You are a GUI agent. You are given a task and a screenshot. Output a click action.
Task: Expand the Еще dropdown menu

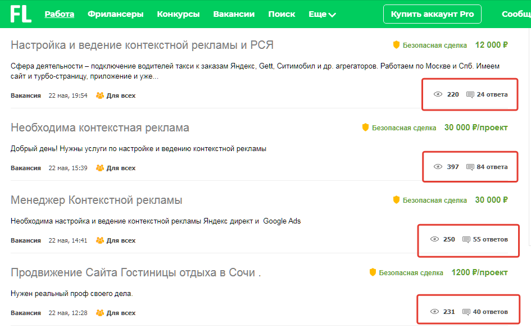(321, 13)
